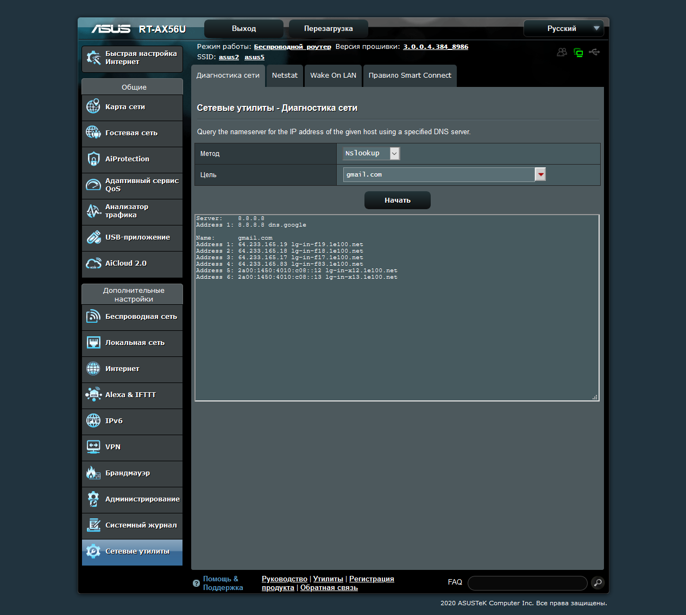Click Address 1: 64.233.165.19 output line
The width and height of the screenshot is (686, 615).
pyautogui.click(x=280, y=244)
